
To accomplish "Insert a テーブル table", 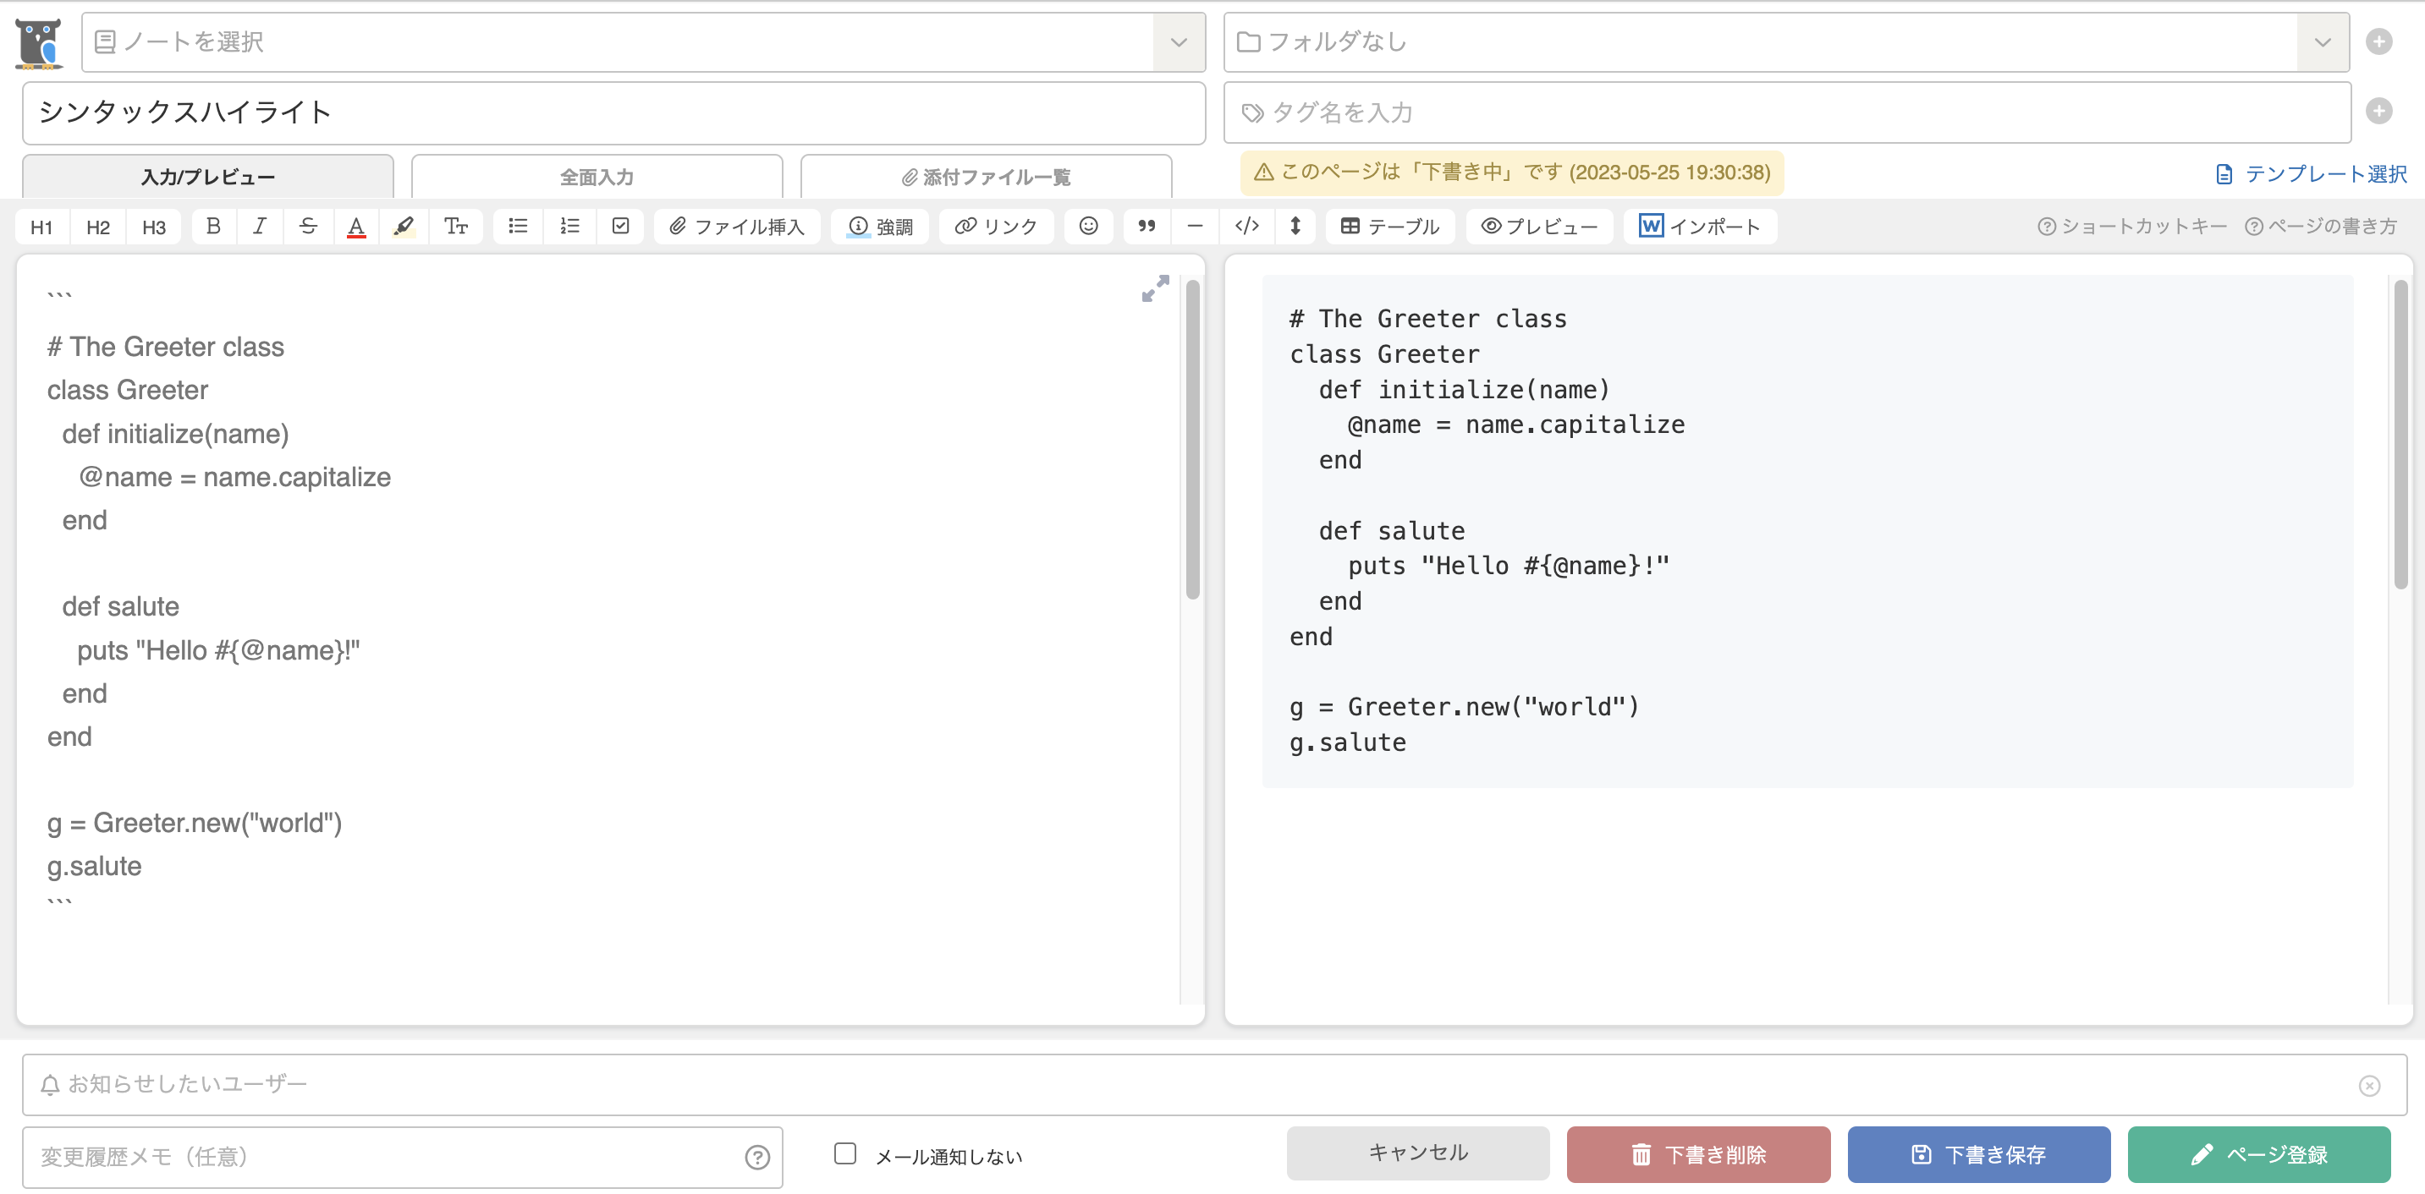I will pyautogui.click(x=1389, y=227).
